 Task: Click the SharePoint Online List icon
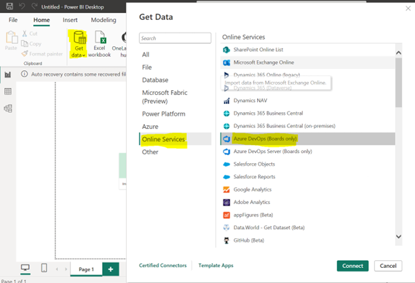point(227,50)
